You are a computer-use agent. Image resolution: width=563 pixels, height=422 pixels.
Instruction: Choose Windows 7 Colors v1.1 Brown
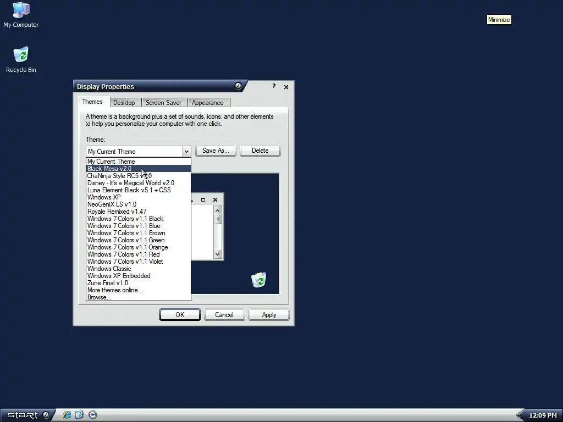point(138,233)
